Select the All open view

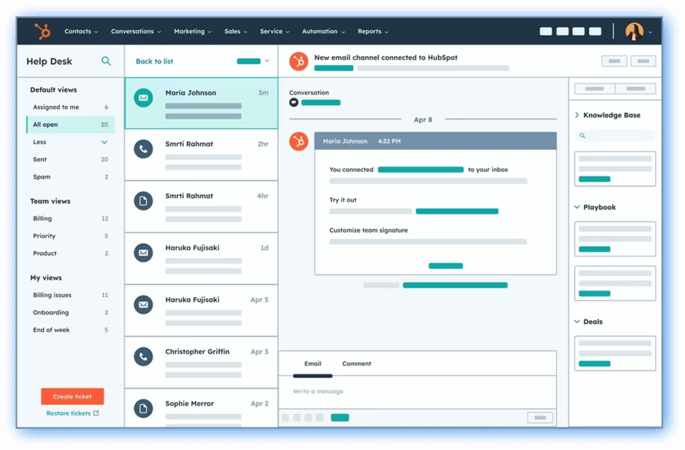[71, 124]
